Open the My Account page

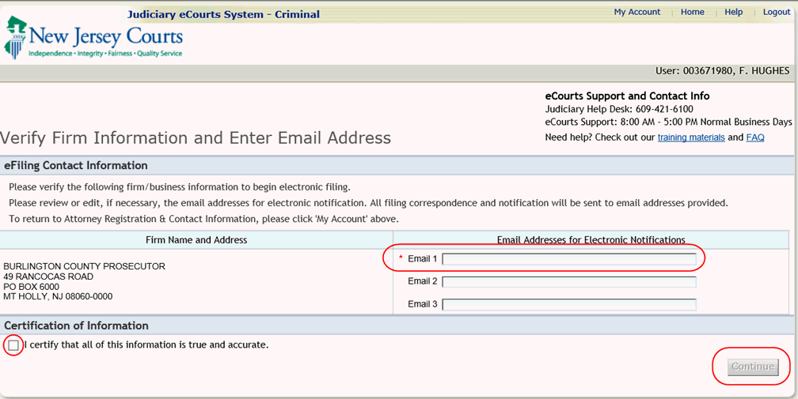click(x=636, y=13)
